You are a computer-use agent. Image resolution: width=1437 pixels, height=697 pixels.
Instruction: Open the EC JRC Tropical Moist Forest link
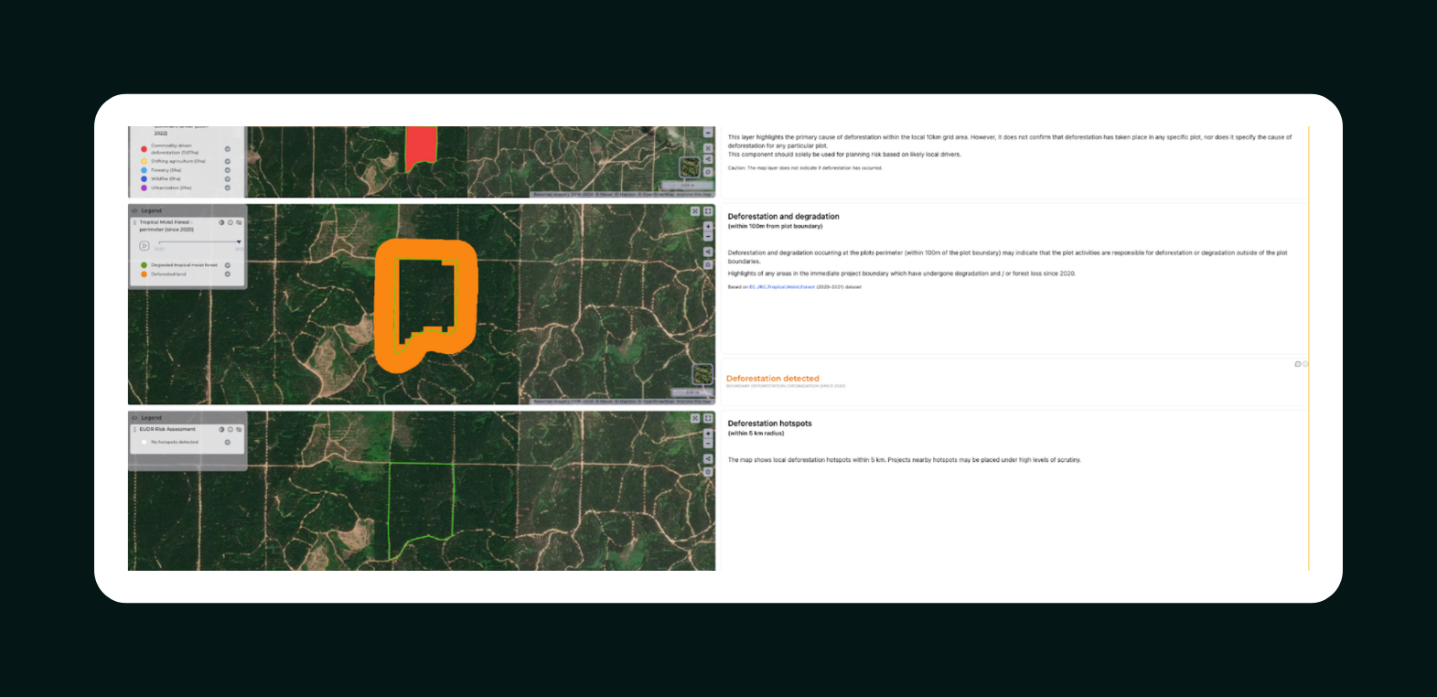pos(781,287)
